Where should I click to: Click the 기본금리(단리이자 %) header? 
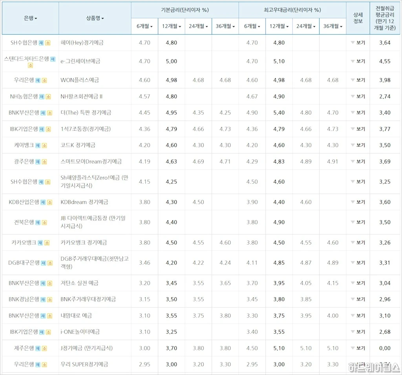tap(185, 10)
